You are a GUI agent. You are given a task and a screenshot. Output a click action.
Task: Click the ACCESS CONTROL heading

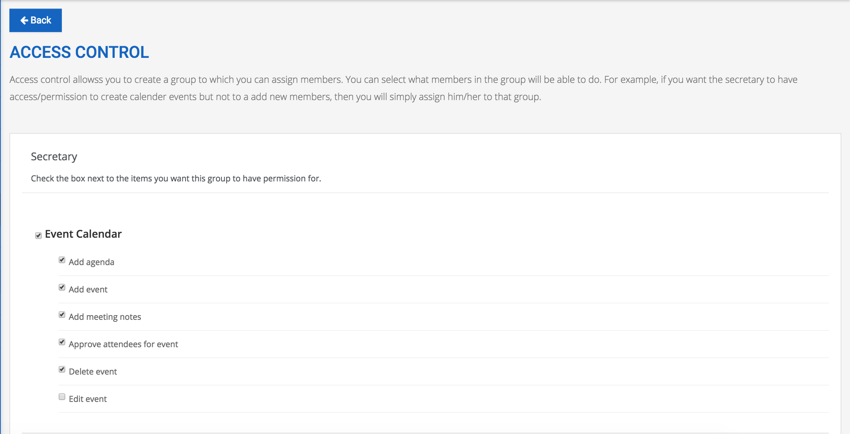(x=79, y=52)
